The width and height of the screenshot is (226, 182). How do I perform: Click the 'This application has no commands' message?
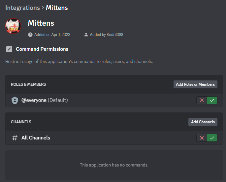click(x=114, y=165)
